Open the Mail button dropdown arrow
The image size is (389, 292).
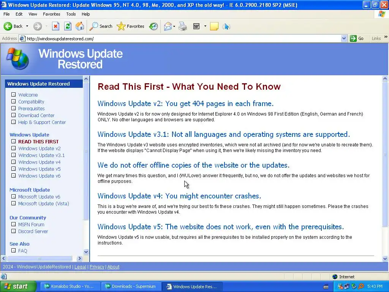point(174,26)
